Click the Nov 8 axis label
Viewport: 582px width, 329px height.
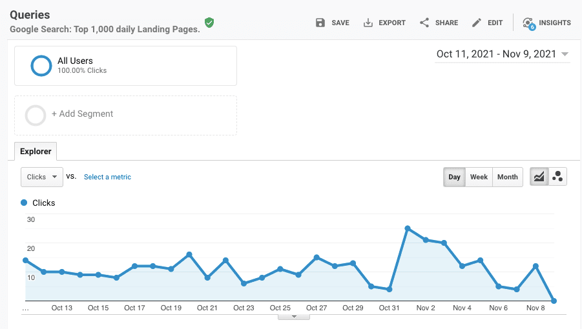point(535,308)
